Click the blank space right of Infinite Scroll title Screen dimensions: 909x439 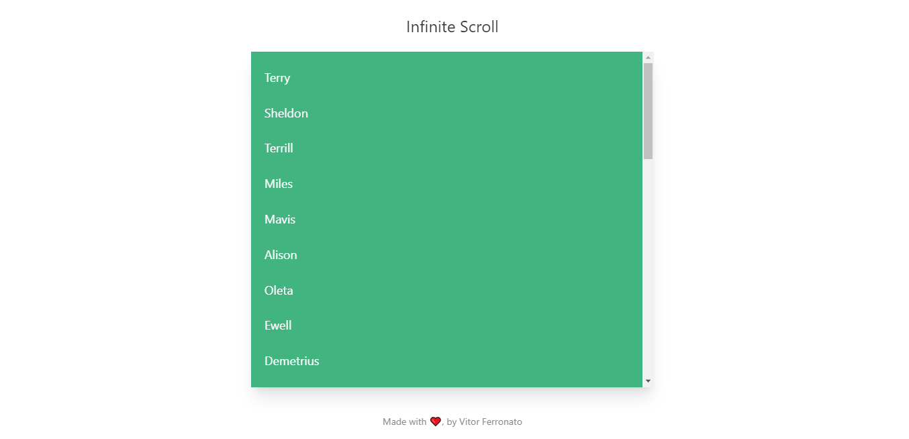coord(704,27)
